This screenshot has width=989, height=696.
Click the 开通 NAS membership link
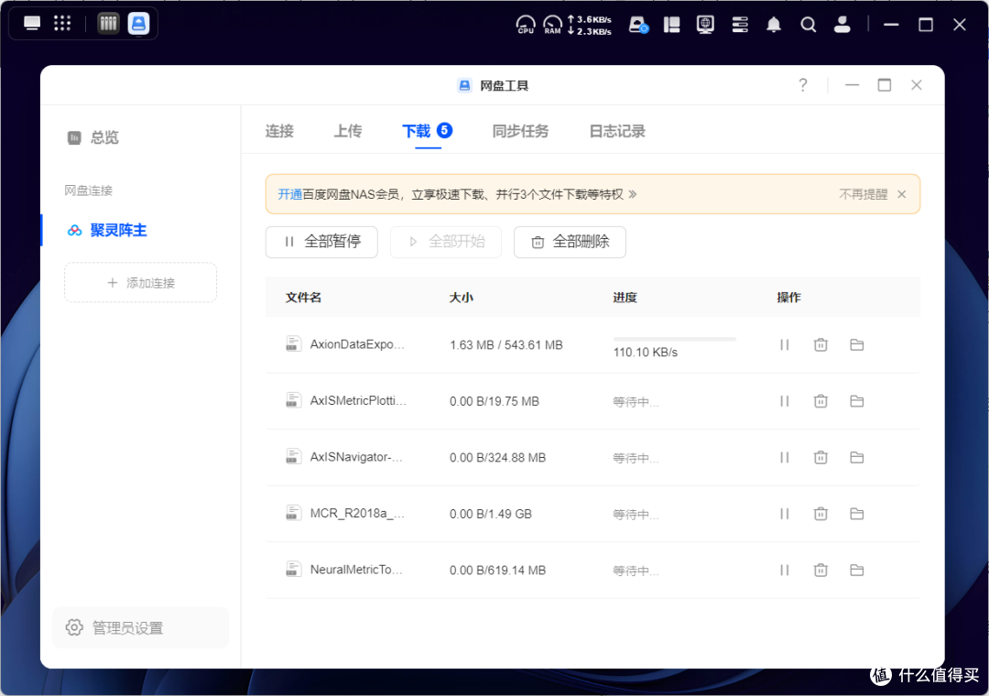(x=290, y=194)
